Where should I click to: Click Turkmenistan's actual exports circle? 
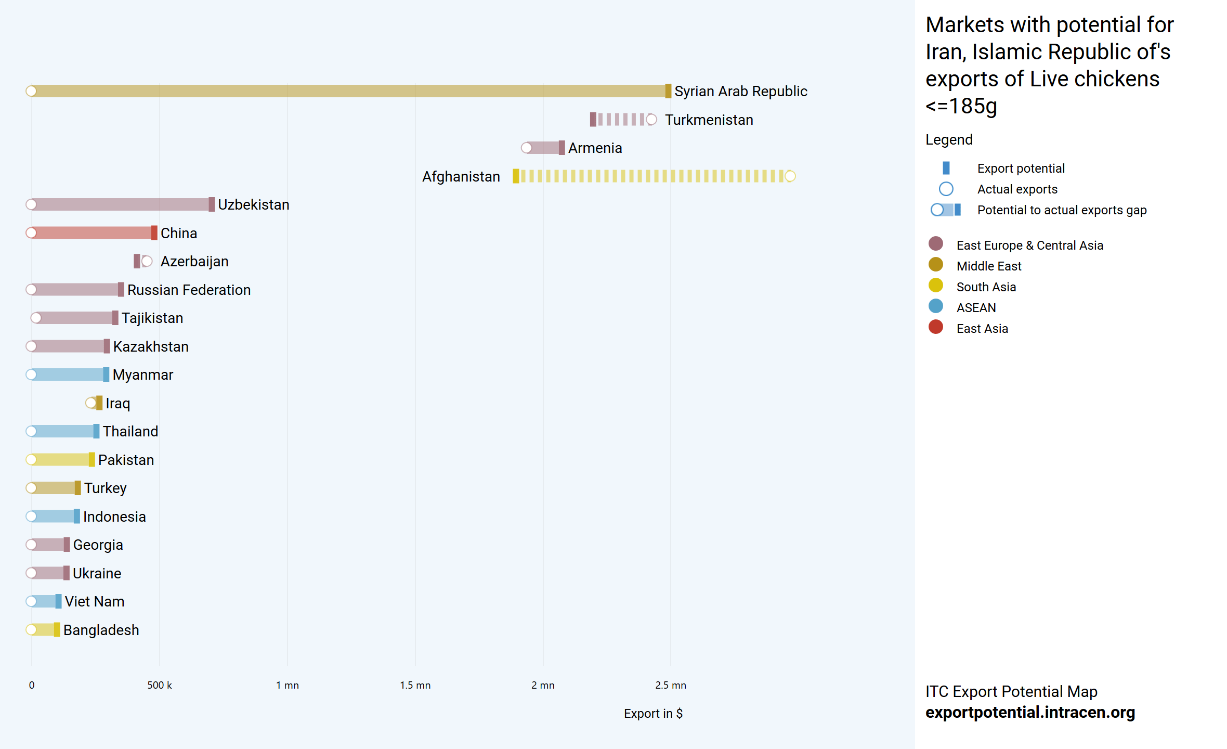(x=651, y=120)
